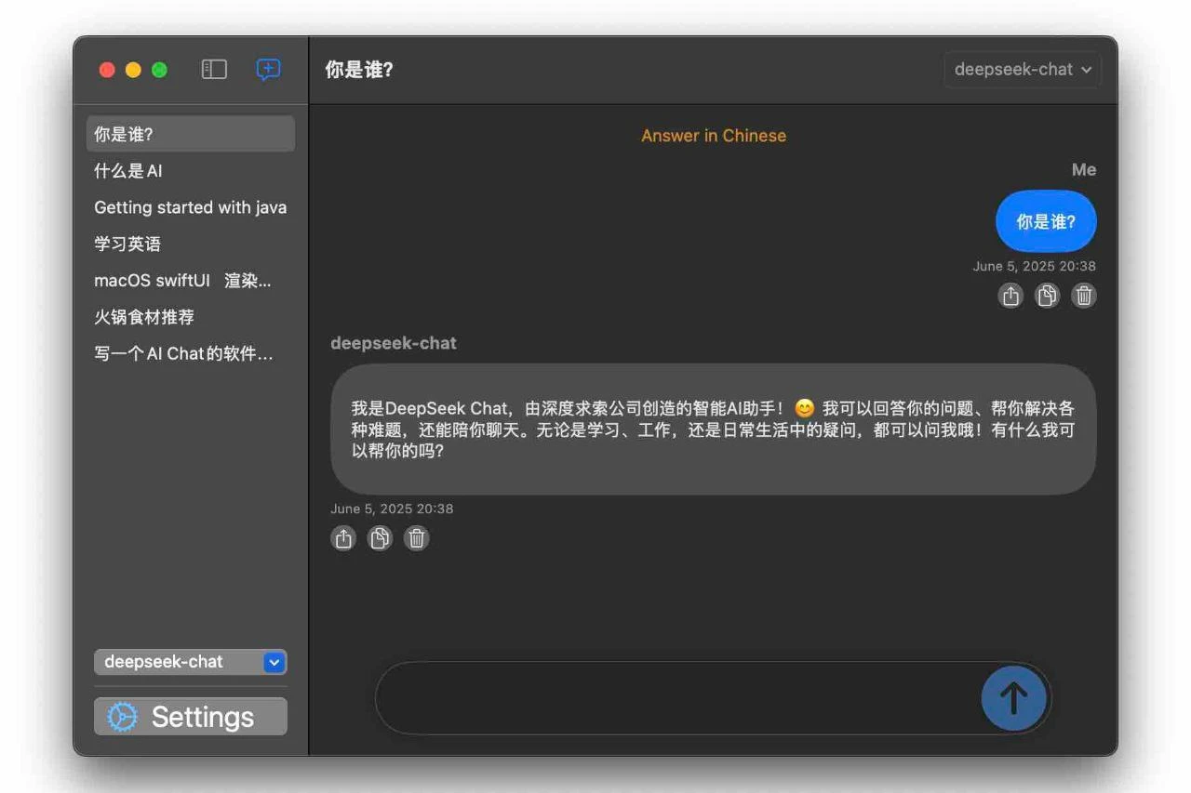Click the 'Me' sender label
This screenshot has width=1191, height=793.
coord(1084,169)
